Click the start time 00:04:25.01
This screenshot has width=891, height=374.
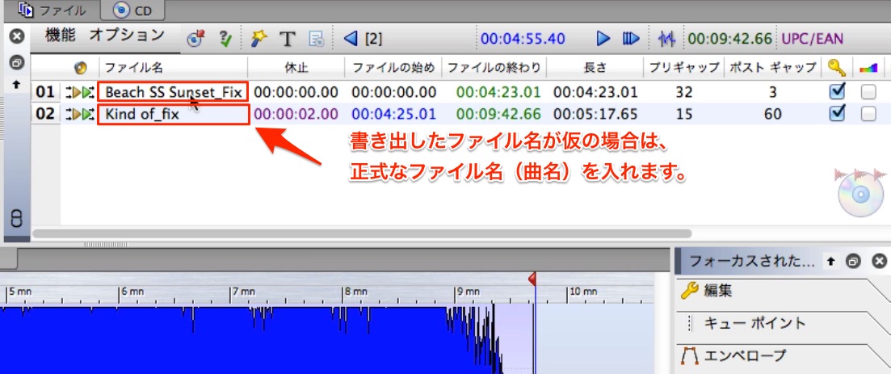point(393,114)
